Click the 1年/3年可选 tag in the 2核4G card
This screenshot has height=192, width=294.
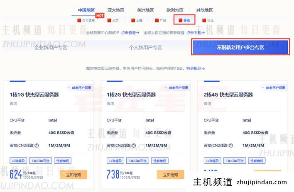point(235,161)
